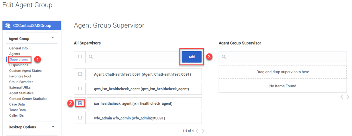This screenshot has height=136, width=352.
Task: Click the CXContactSMSGroup agent group icon
Action: (x=8, y=25)
